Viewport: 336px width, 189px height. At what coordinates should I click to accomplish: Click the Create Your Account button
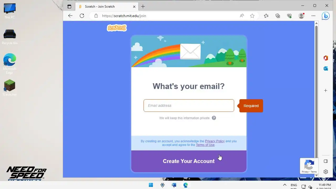click(x=189, y=161)
